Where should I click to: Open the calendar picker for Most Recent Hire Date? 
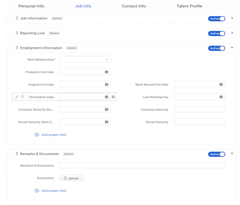[221, 85]
